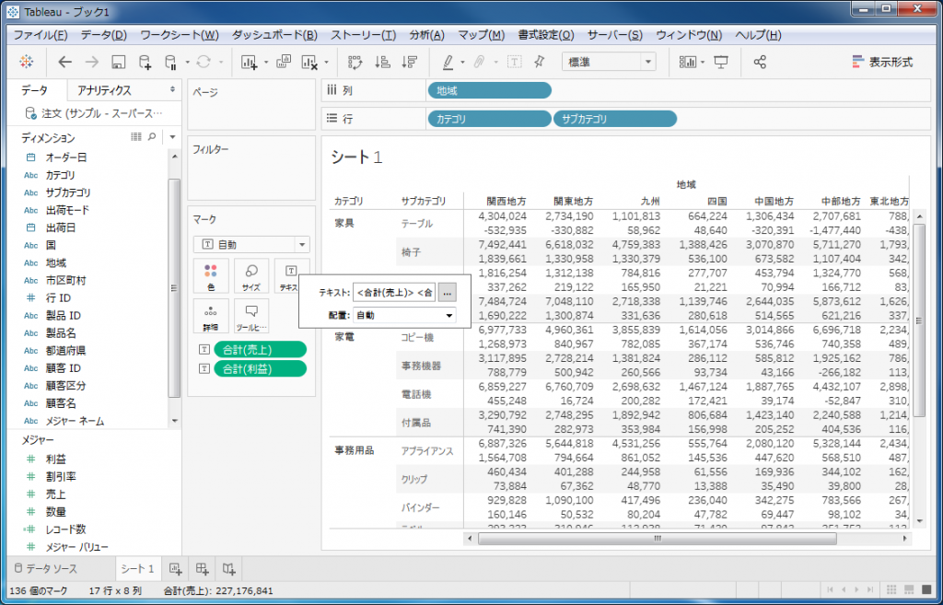This screenshot has width=943, height=605.
Task: Switch to the アナリティクス tab
Action: coord(104,90)
